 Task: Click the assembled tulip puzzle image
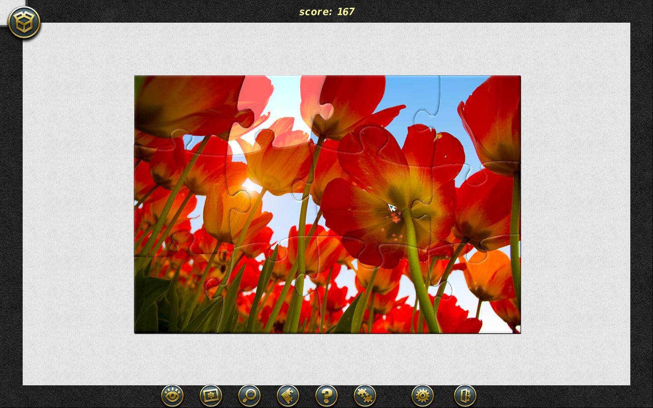(327, 204)
